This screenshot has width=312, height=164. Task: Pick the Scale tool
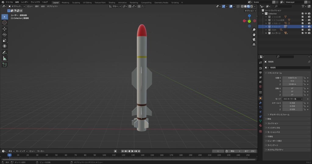click(x=5, y=41)
